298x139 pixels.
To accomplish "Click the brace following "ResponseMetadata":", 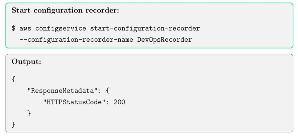I will 107,91.
